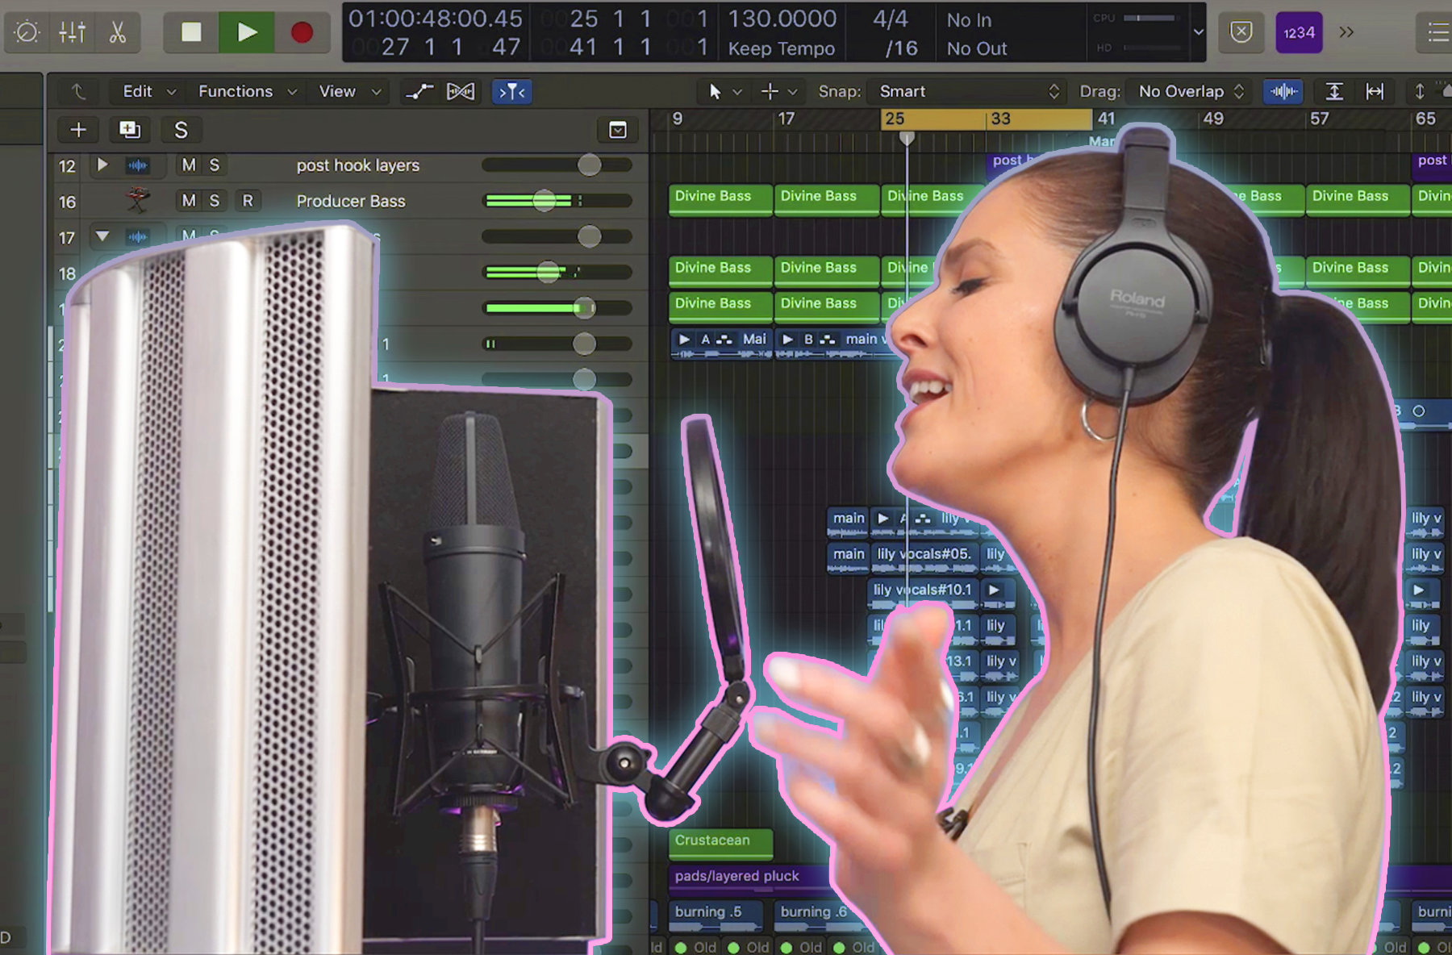Click the automation curve icon
The image size is (1452, 955).
pyautogui.click(x=419, y=92)
